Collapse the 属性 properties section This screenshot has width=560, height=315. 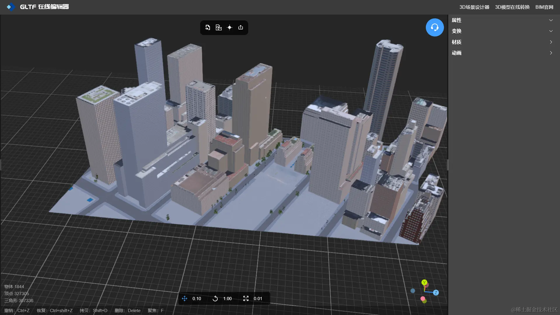pos(551,20)
